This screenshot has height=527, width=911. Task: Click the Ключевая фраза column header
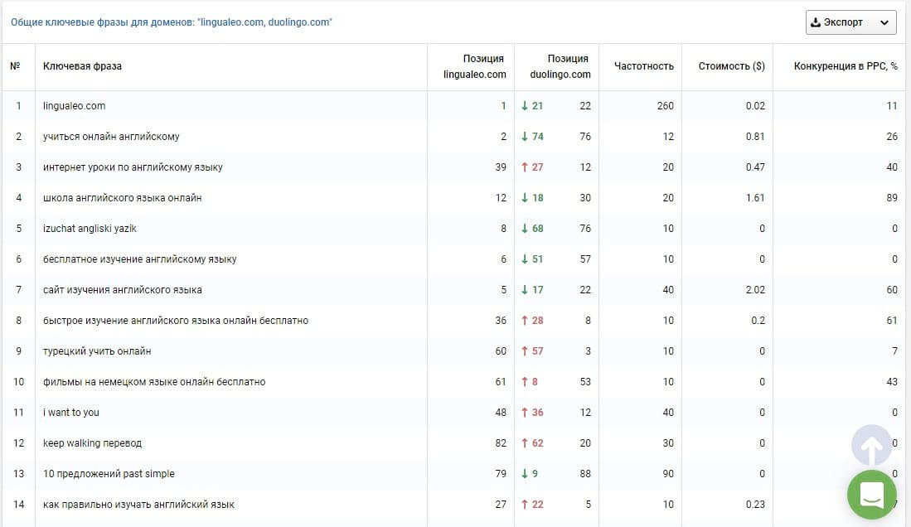83,66
